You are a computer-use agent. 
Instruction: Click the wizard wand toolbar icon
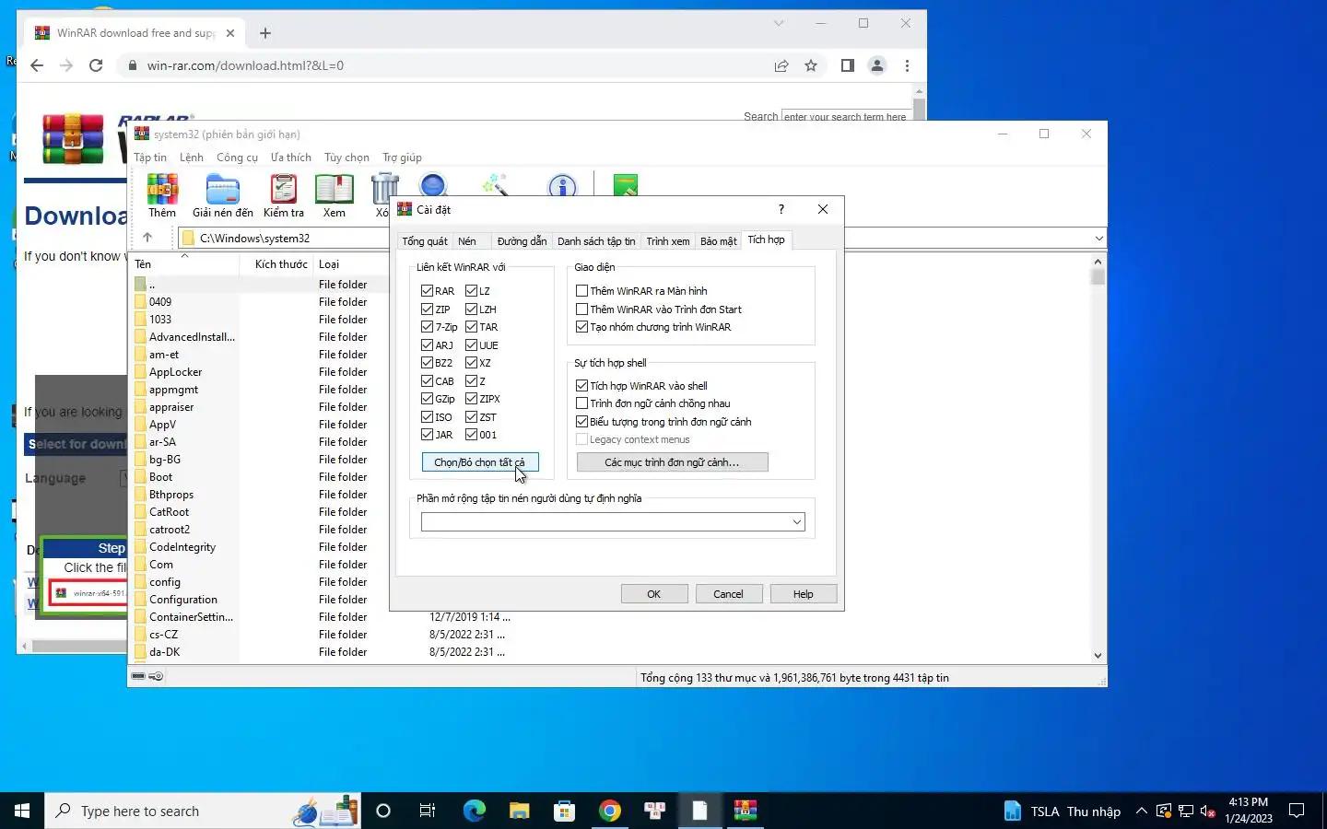pos(496,184)
